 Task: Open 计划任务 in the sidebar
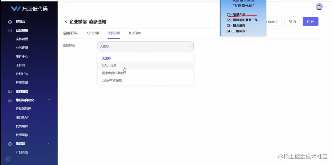coord(22,74)
